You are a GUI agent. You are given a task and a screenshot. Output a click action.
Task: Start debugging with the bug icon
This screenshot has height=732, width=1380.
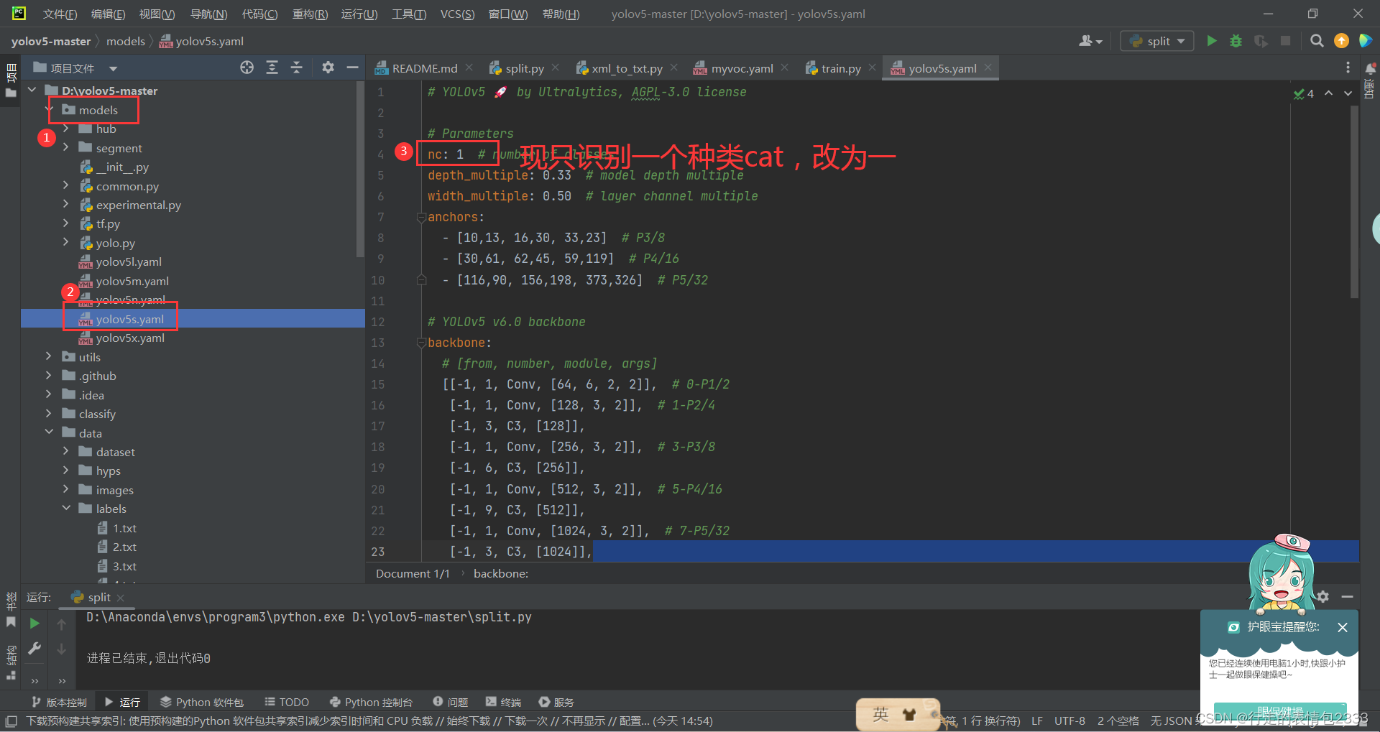tap(1236, 41)
